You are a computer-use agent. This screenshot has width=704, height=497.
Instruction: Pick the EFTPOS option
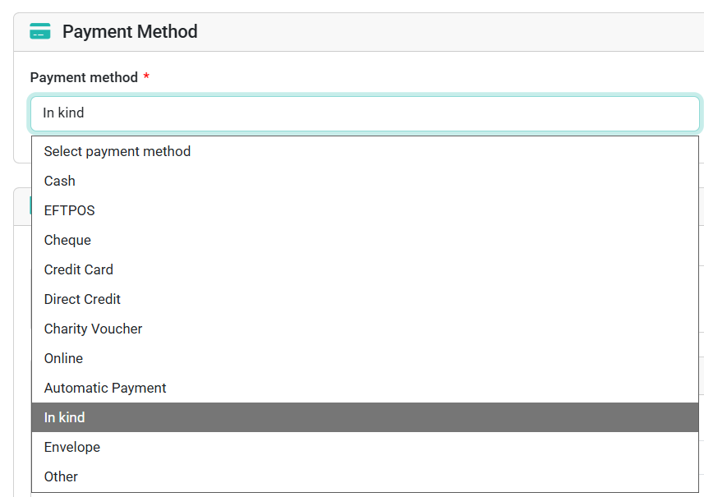tap(365, 210)
